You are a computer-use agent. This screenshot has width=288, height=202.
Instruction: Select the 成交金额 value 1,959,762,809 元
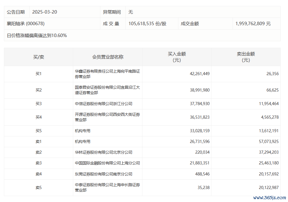[x=253, y=24]
